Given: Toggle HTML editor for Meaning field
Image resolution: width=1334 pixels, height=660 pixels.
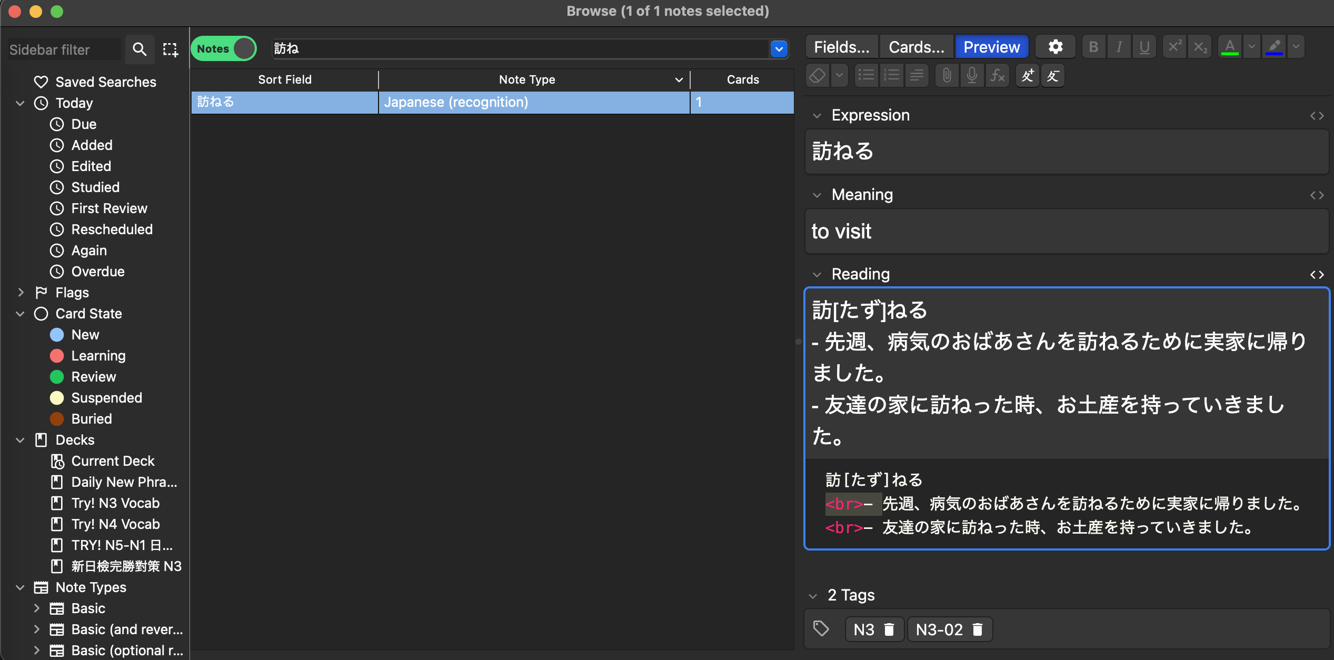Looking at the screenshot, I should [1317, 195].
